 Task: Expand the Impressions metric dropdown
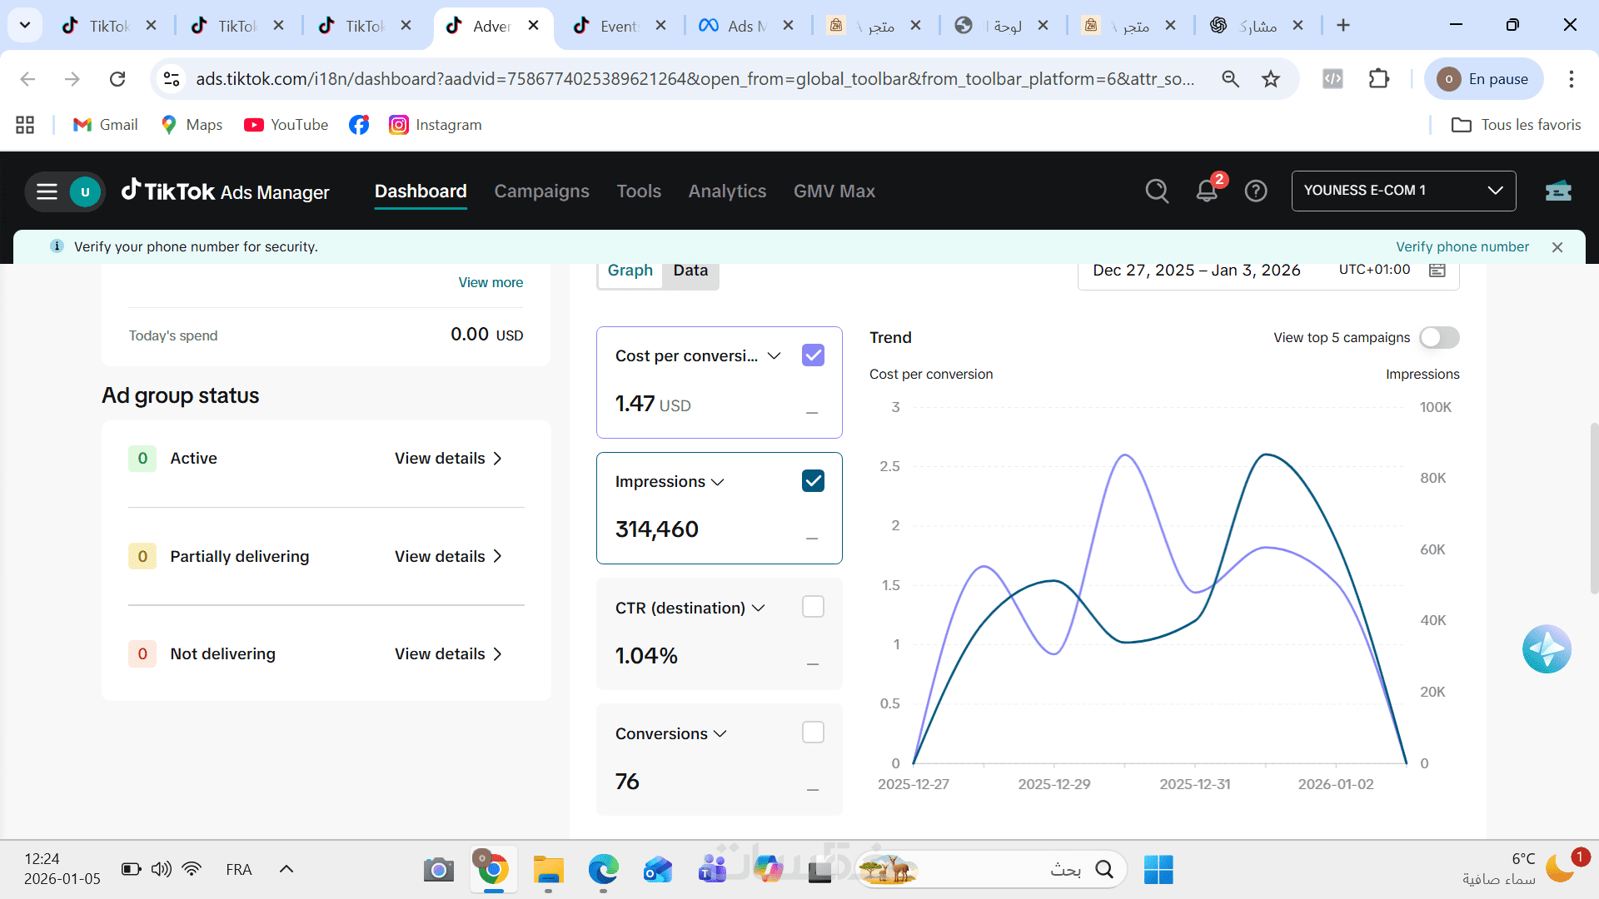click(x=718, y=482)
